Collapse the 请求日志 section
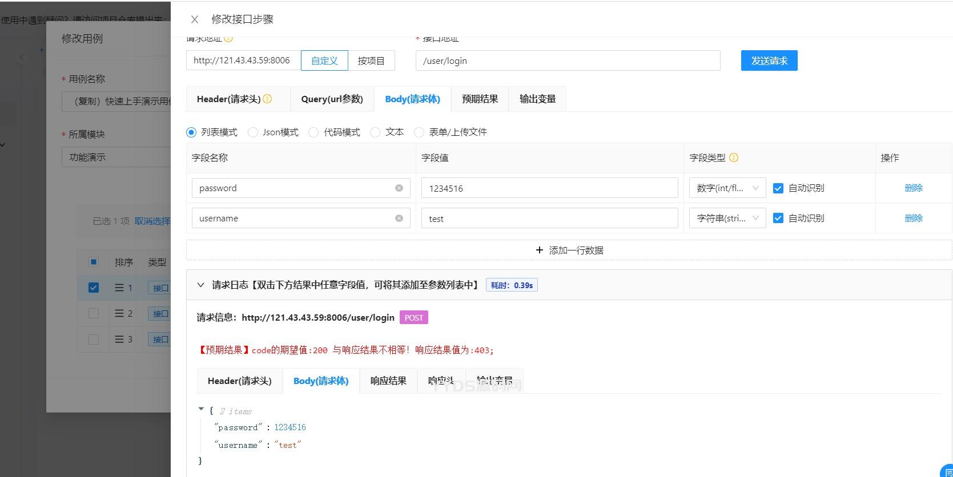Image resolution: width=953 pixels, height=477 pixels. pyautogui.click(x=200, y=285)
